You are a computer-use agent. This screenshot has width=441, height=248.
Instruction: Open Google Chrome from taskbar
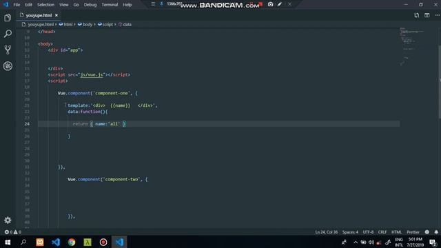click(72, 242)
